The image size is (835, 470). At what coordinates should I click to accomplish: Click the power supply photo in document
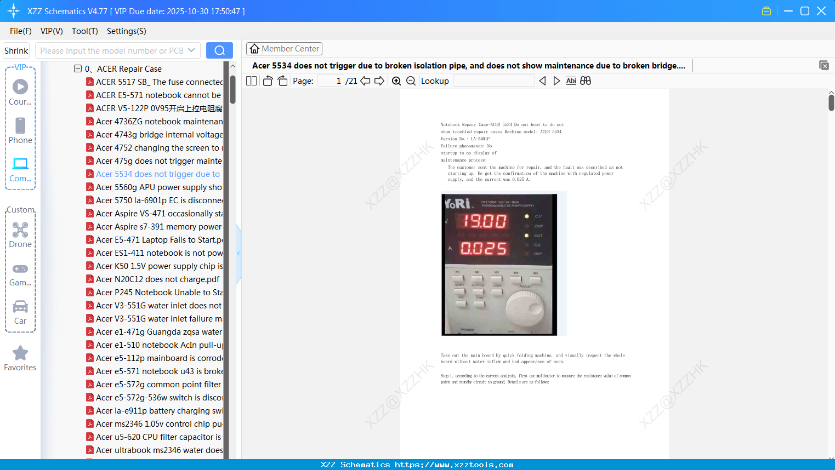click(x=499, y=265)
